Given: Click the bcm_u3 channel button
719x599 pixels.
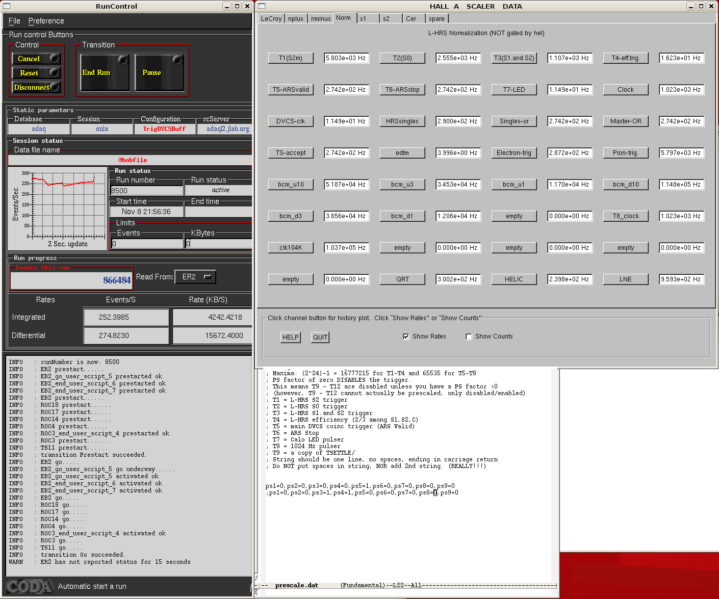Looking at the screenshot, I should point(402,185).
